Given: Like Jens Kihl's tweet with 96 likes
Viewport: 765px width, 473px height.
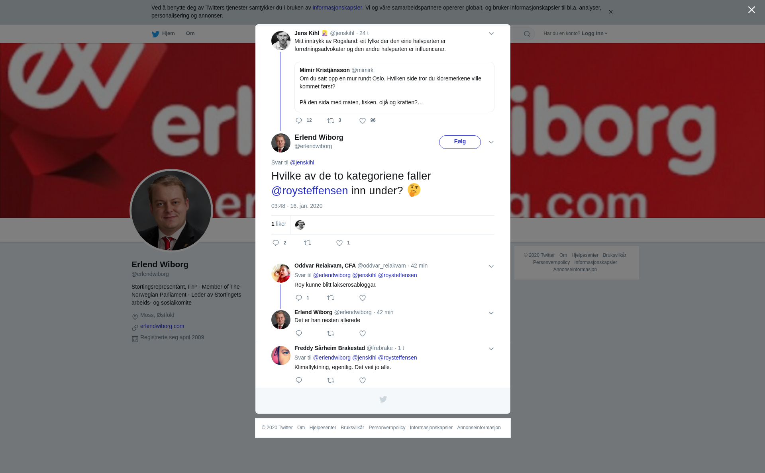Looking at the screenshot, I should (x=363, y=121).
